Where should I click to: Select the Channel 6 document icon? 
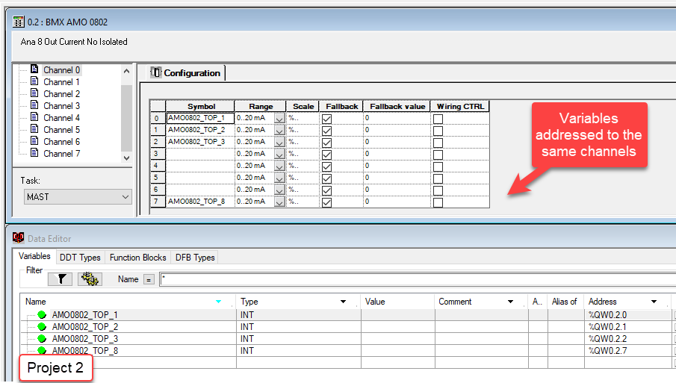click(x=34, y=141)
